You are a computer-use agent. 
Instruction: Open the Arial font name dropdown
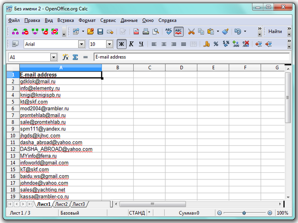(x=81, y=45)
